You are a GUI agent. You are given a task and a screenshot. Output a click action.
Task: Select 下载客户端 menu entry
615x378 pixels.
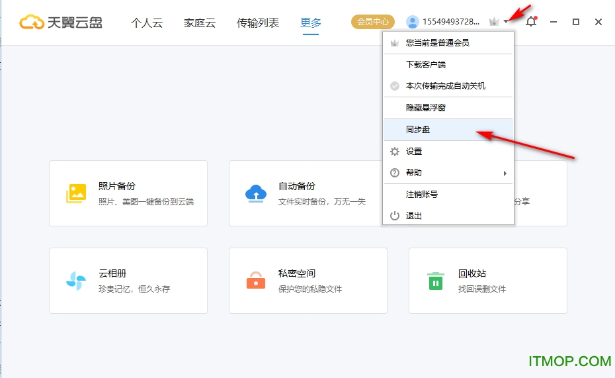click(448, 65)
